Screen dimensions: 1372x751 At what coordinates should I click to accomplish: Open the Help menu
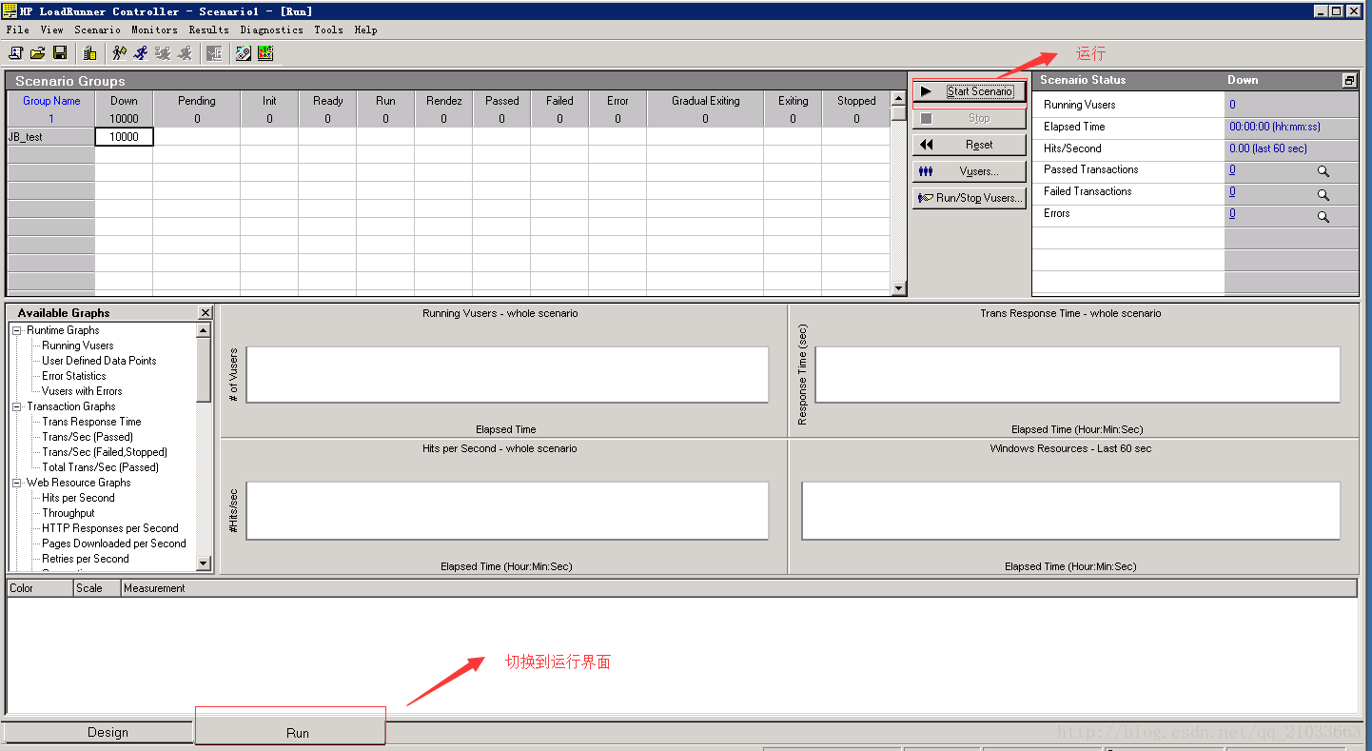pos(365,30)
